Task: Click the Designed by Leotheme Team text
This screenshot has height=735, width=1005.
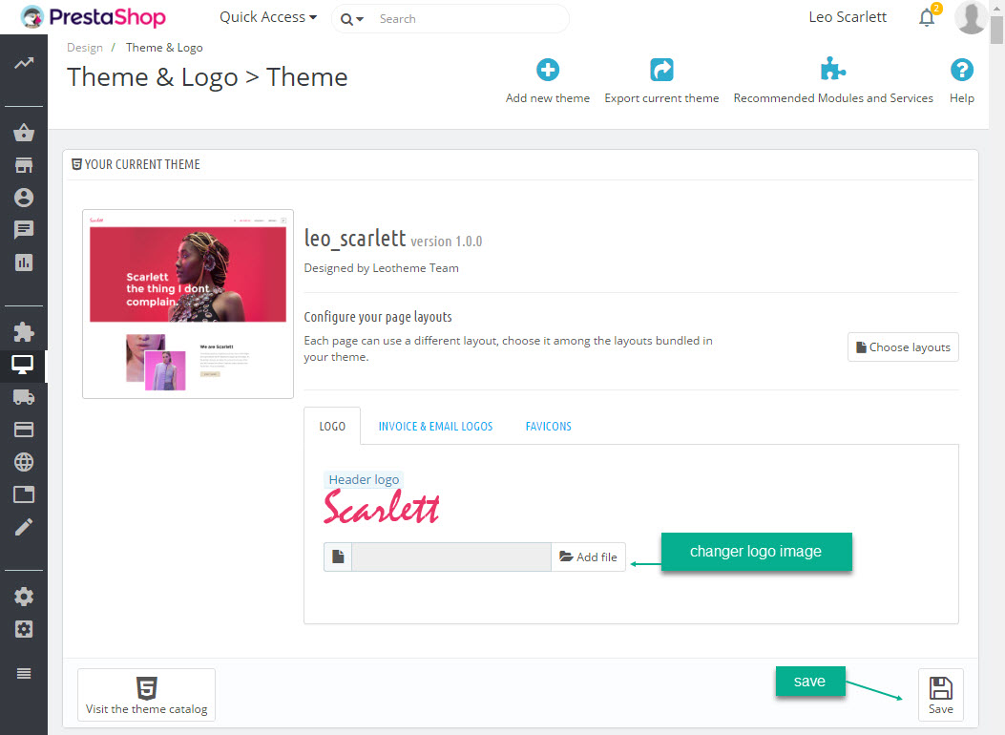Action: point(382,268)
